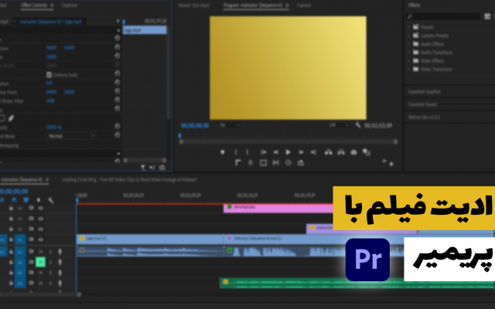Expand the Audio Transitions folder
The image size is (495, 309).
coord(408,53)
